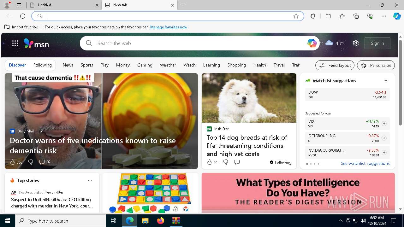Open the UnitedHealthcare CEO story headline
This screenshot has height=227, width=404.
[x=52, y=203]
